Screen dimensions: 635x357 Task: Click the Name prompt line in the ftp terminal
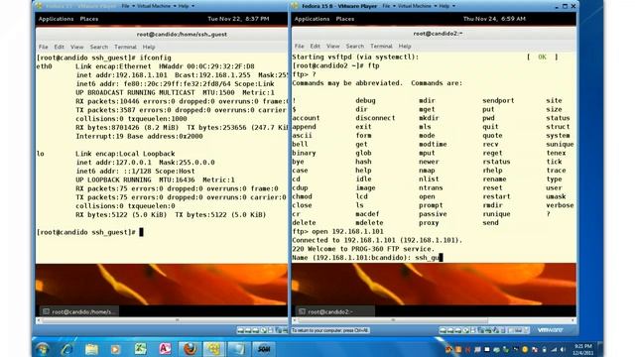pyautogui.click(x=367, y=258)
